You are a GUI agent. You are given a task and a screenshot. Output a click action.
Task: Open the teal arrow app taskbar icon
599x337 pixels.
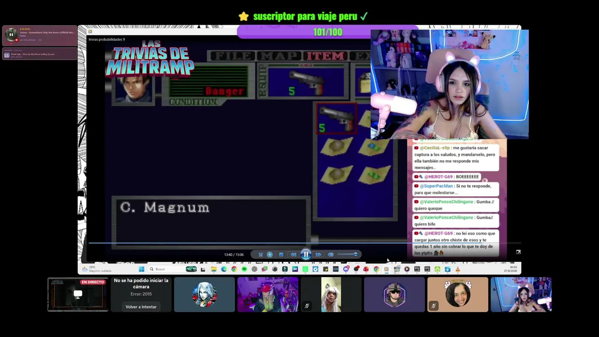coord(285,269)
